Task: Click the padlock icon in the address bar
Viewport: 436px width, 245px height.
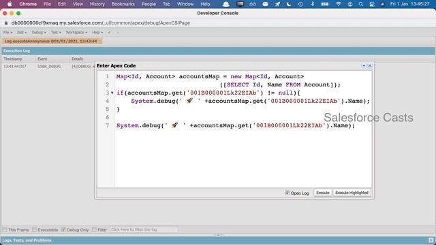Action: point(6,22)
